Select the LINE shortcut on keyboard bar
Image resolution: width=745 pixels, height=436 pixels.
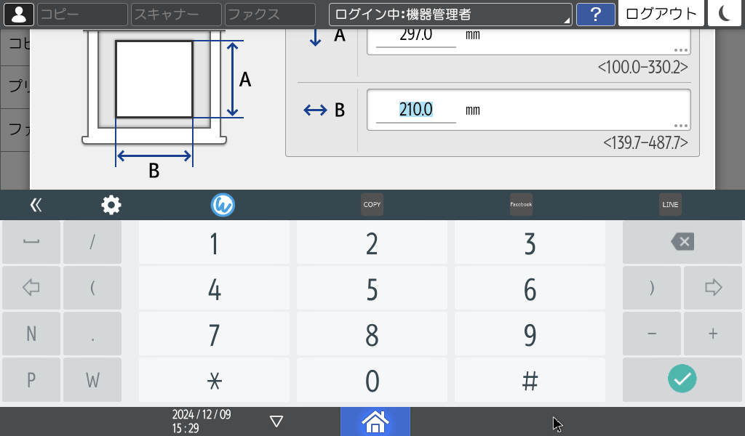(670, 205)
